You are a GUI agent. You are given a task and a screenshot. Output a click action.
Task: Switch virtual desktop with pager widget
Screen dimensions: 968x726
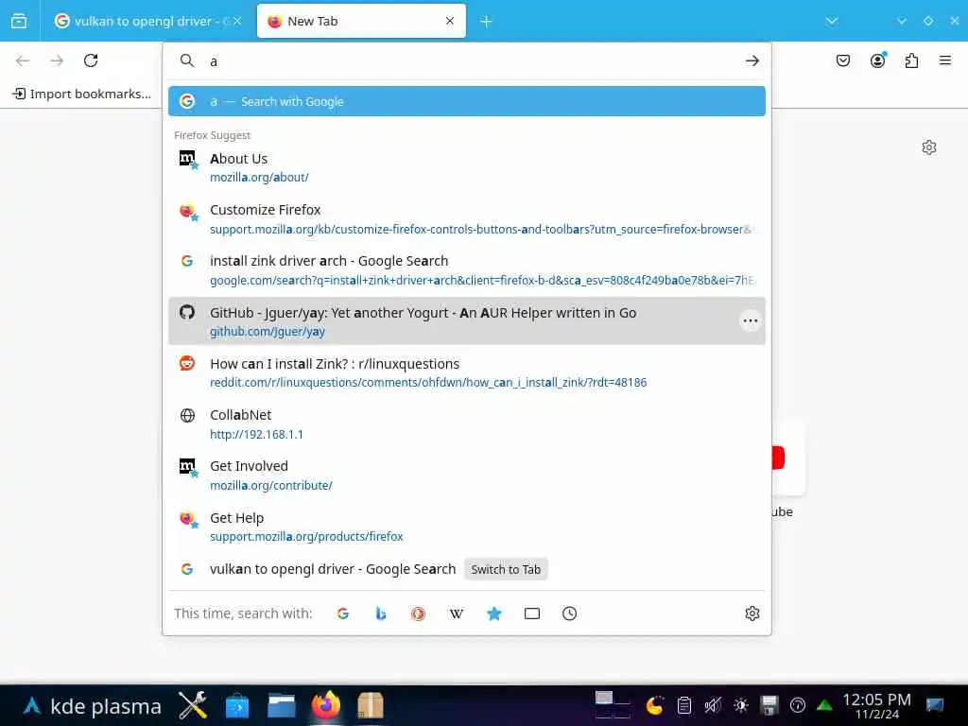point(613,705)
